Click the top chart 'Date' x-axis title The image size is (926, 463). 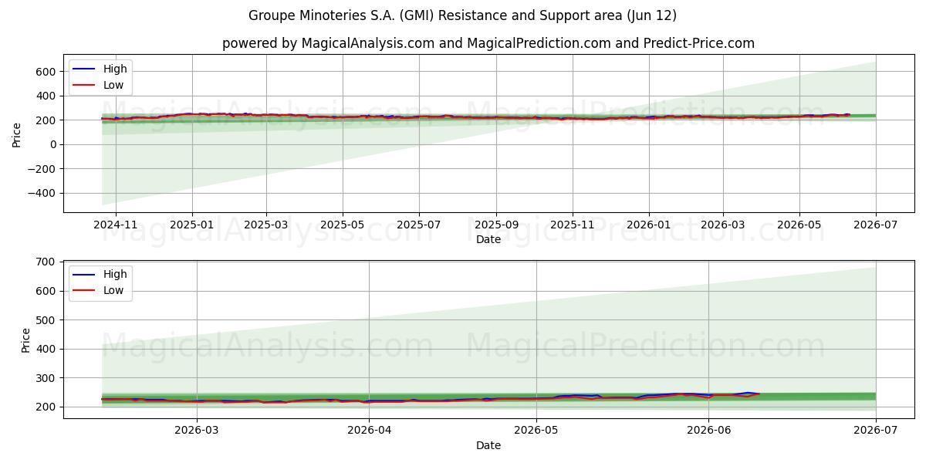pos(488,240)
